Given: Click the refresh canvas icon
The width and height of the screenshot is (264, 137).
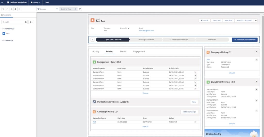Looking at the screenshot, I should pos(80,9).
